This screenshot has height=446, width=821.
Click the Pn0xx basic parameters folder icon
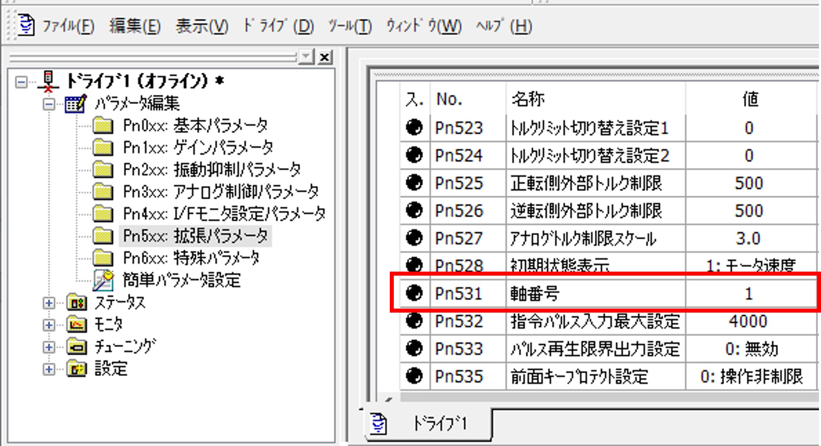[x=103, y=126]
